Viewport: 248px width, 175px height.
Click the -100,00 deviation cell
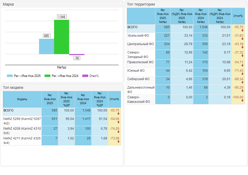238,100
